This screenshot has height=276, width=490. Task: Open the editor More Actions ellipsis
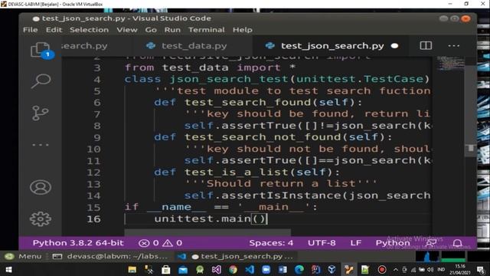(x=453, y=46)
